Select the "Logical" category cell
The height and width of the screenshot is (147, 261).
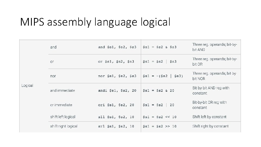(x=27, y=85)
